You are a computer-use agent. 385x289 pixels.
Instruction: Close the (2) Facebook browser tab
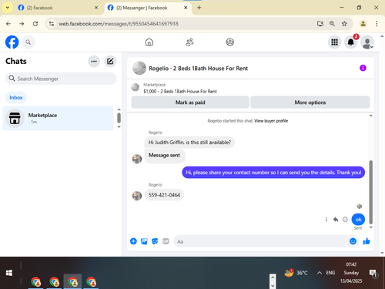[96, 8]
